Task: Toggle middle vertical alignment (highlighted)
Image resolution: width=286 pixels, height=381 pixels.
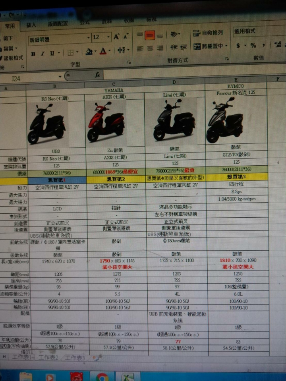Action: click(150, 35)
